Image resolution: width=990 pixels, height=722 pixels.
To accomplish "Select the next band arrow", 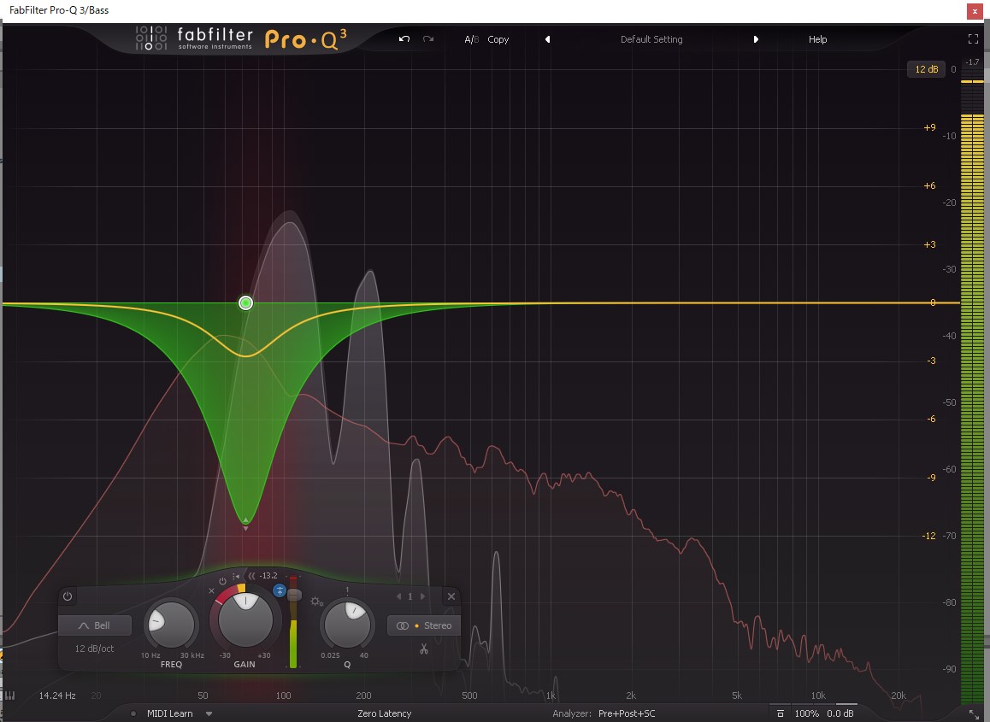I will [x=422, y=596].
